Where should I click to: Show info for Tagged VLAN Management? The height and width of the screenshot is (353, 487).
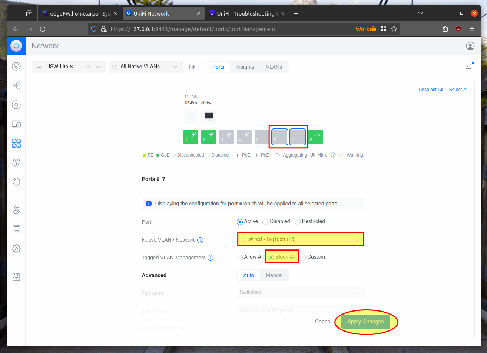click(x=211, y=258)
